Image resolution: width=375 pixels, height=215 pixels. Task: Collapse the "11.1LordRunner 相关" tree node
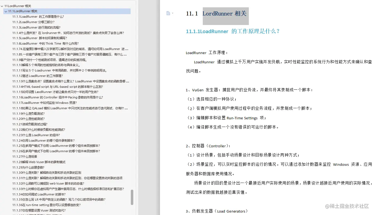pos(6,11)
